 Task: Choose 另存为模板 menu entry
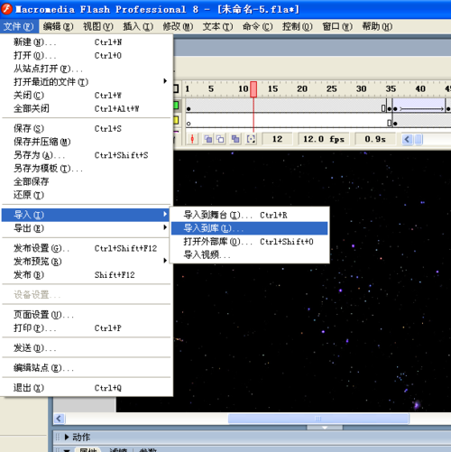pyautogui.click(x=87, y=169)
